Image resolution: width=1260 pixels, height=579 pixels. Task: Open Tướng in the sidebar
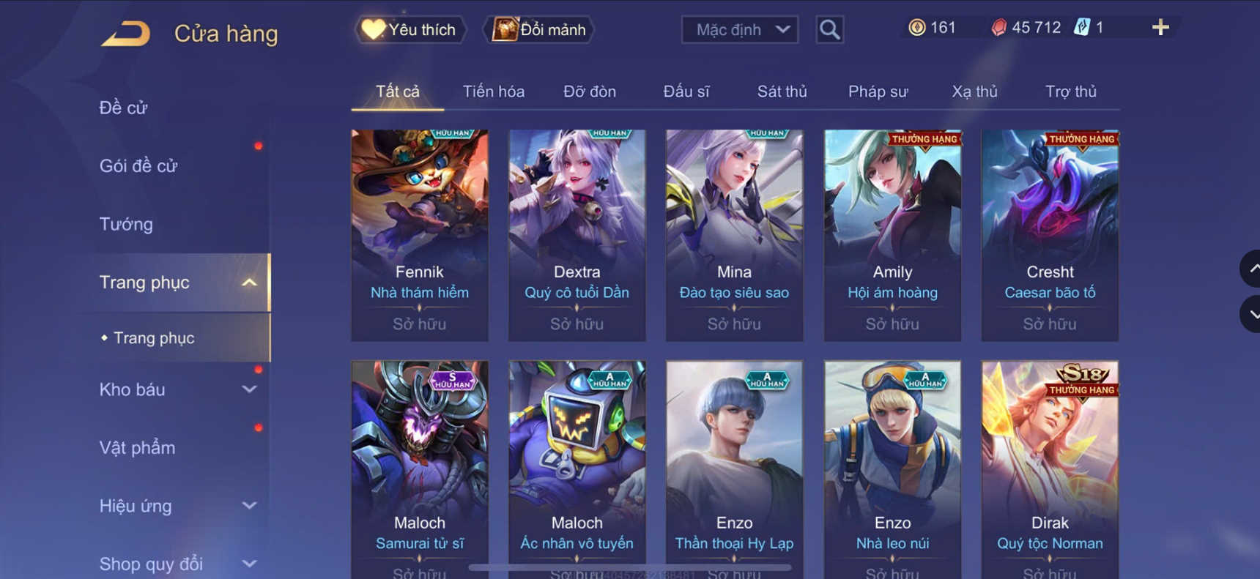[126, 224]
